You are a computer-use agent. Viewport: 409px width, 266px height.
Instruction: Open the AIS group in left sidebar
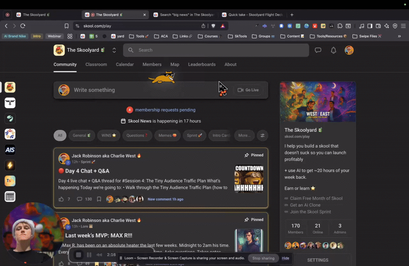coord(10,150)
